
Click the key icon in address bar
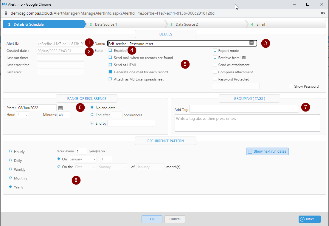pos(323,13)
